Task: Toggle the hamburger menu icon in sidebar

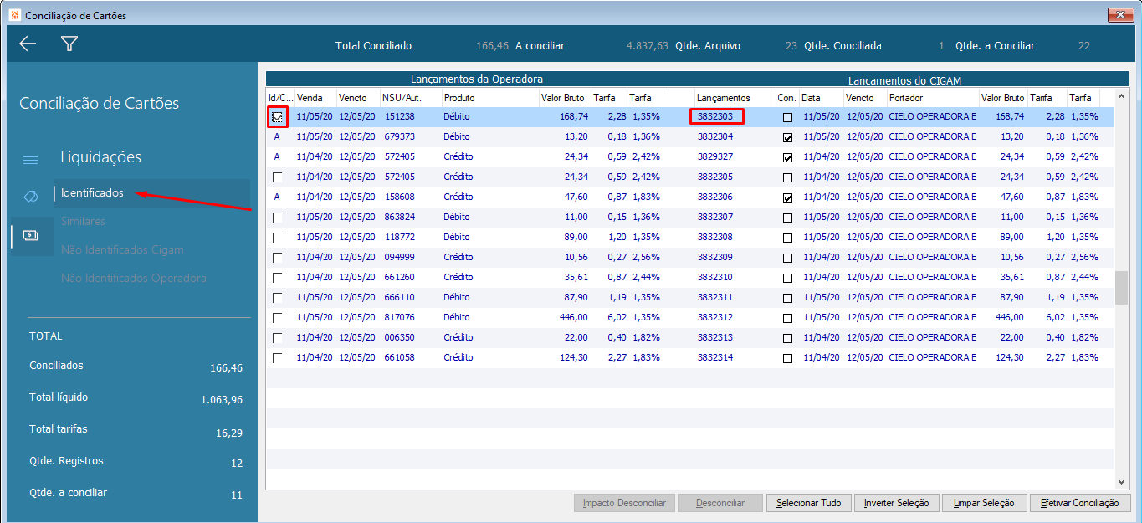Action: point(30,160)
